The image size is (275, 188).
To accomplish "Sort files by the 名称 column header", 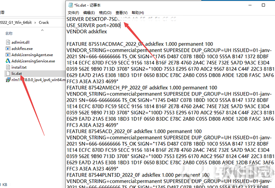I will point(9,33).
